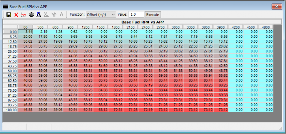Screen dimensions: 286x134
Task: Click the cell with value 1.25
Action: [55, 32]
